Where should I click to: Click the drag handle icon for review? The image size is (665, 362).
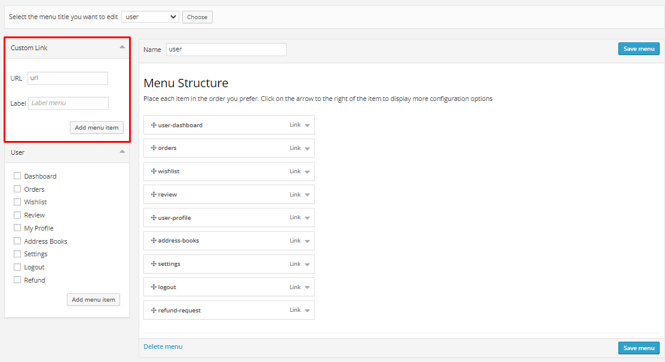tap(154, 195)
